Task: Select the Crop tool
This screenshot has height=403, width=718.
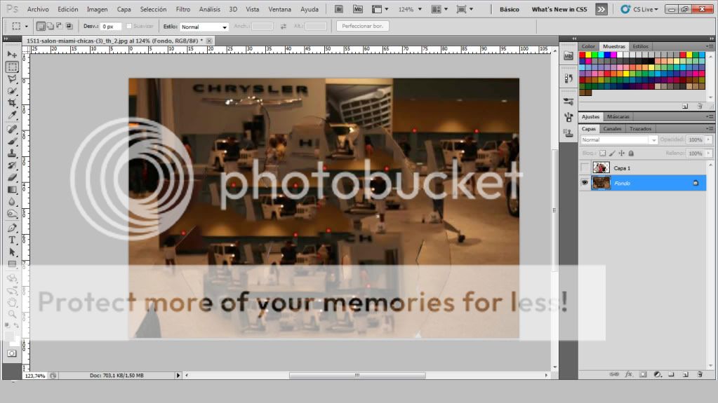Action: (x=12, y=102)
